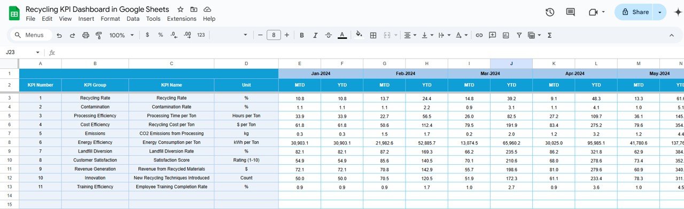Select row 8 header
Screen dimensions: 684x209
9,142
